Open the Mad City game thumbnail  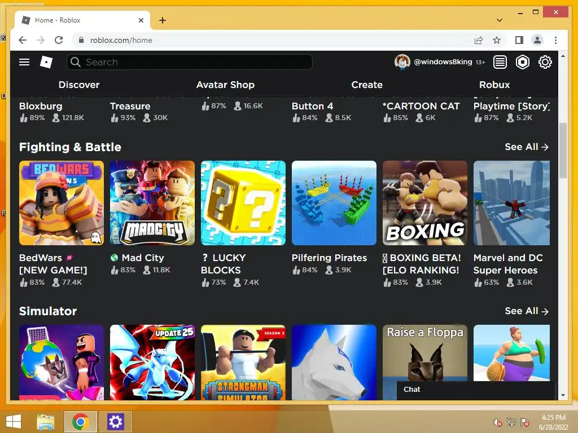pyautogui.click(x=152, y=203)
